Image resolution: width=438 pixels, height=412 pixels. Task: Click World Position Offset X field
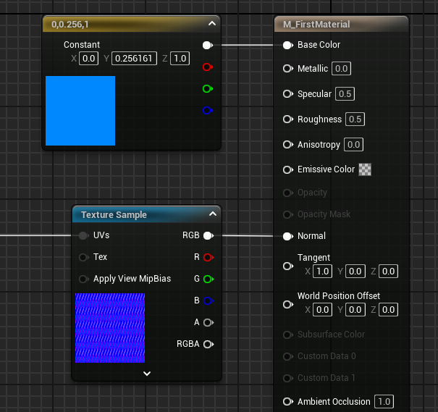click(x=323, y=310)
